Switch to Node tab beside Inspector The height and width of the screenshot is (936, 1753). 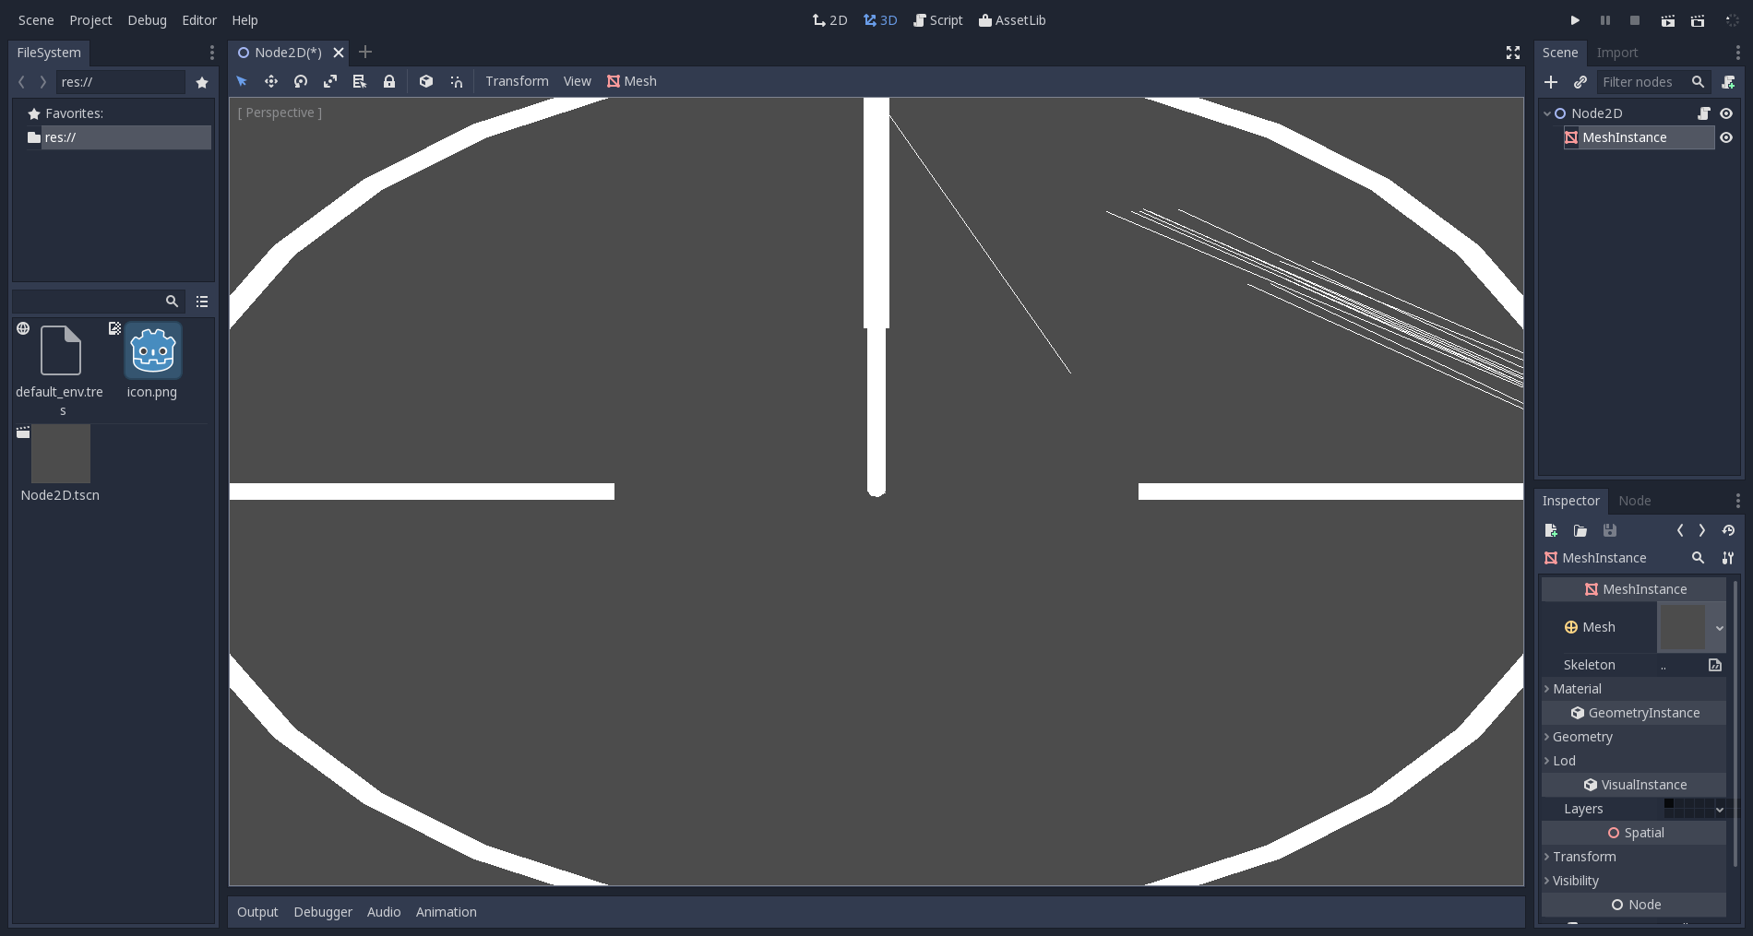[x=1634, y=501]
